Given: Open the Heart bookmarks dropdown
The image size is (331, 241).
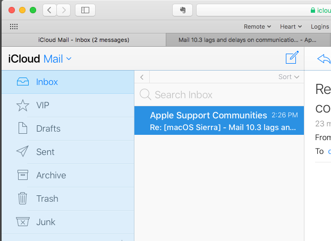Looking at the screenshot, I should (291, 27).
